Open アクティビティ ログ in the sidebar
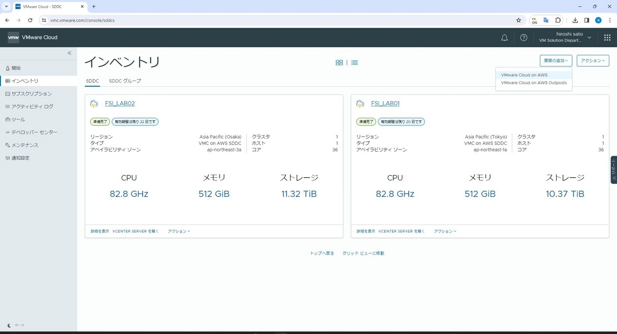 pyautogui.click(x=39, y=106)
